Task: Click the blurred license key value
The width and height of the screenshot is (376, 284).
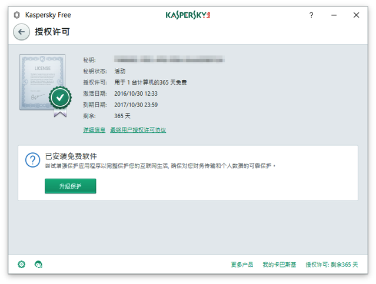Action: point(169,59)
